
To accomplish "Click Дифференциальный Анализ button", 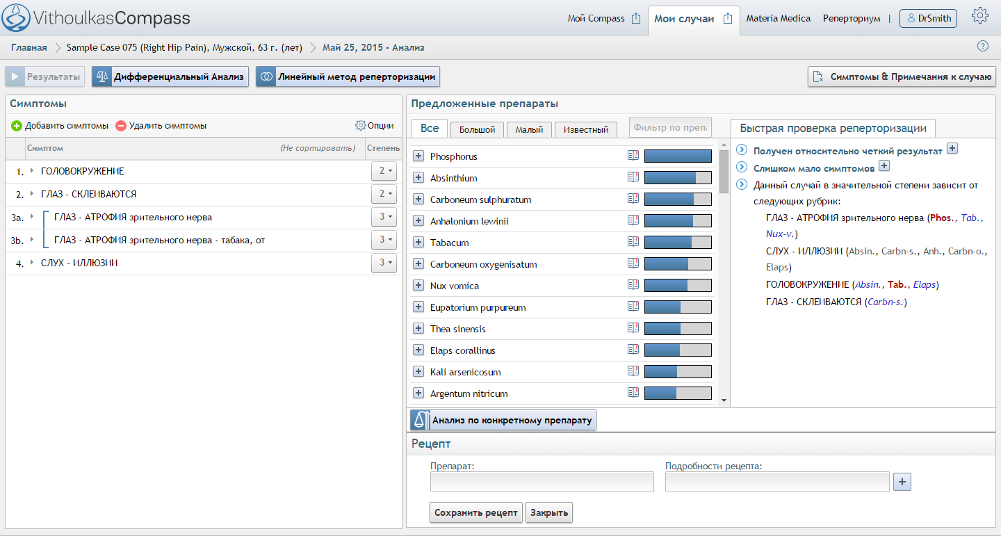I will click(x=170, y=76).
